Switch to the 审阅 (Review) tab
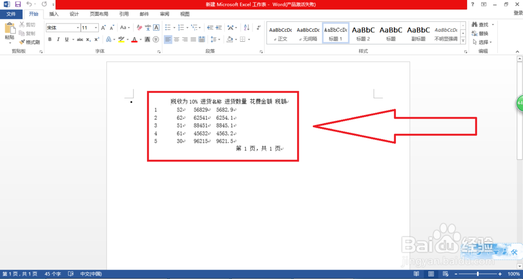 (164, 14)
